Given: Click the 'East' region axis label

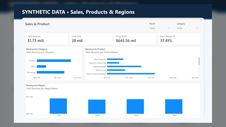Looking at the screenshot, I should point(59,115).
